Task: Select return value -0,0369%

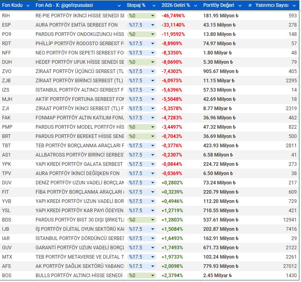Action: [x=172, y=173]
